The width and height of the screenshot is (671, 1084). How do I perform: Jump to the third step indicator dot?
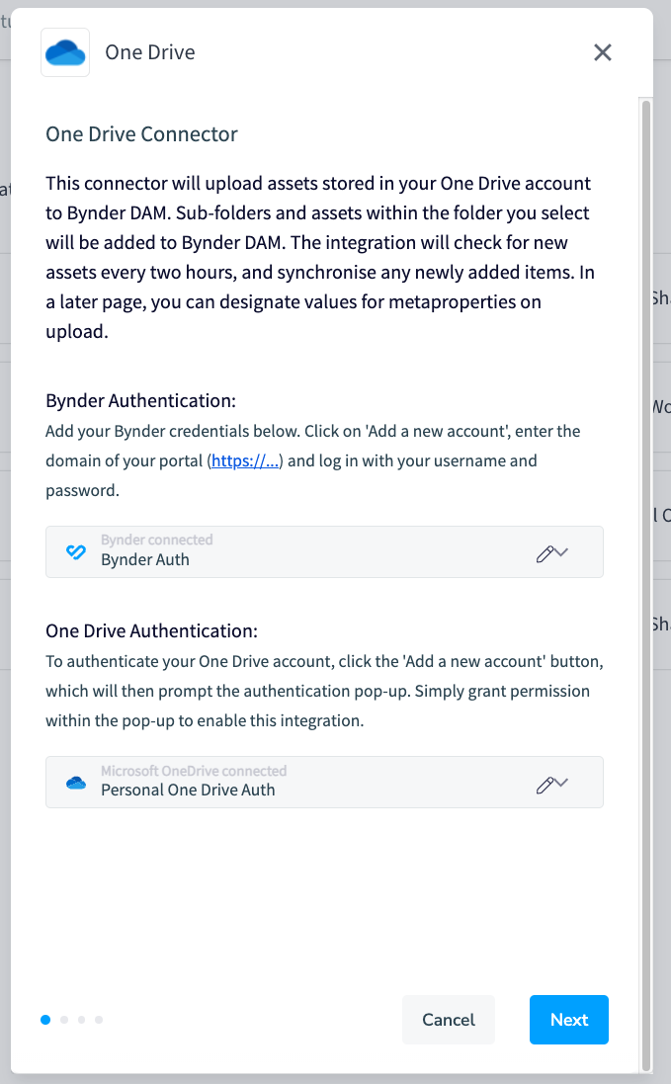click(x=82, y=1020)
